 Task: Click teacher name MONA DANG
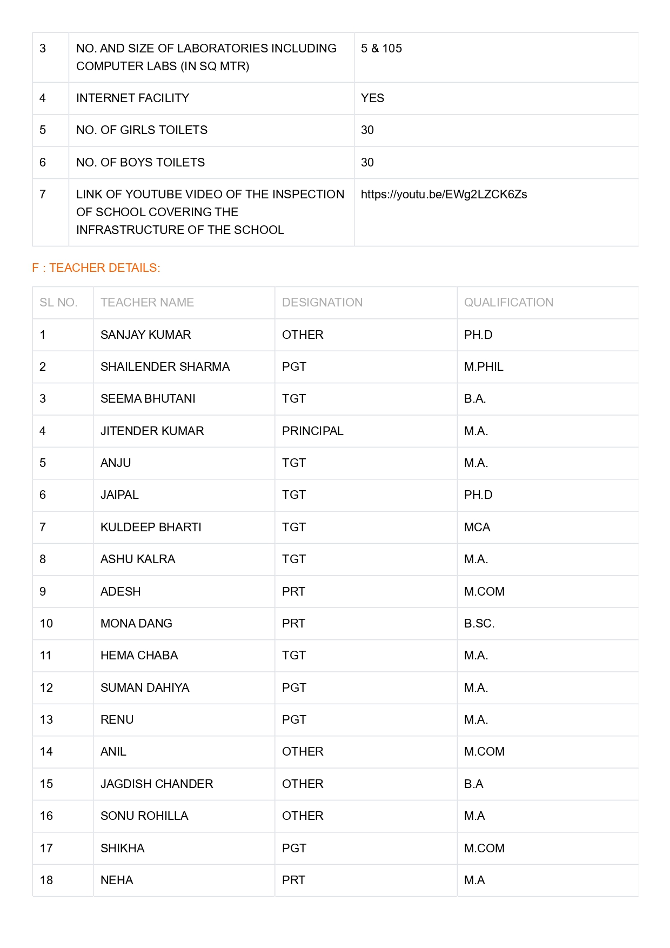coord(136,624)
